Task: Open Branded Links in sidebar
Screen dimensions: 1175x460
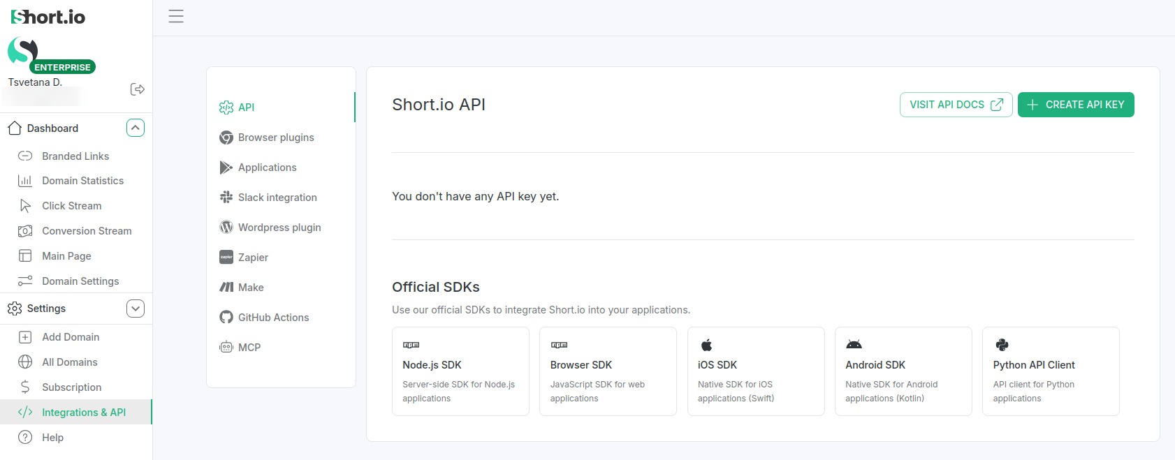Action: pyautogui.click(x=75, y=156)
